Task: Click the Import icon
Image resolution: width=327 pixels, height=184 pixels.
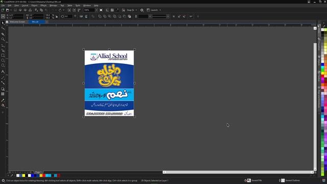Action: pos(69,10)
